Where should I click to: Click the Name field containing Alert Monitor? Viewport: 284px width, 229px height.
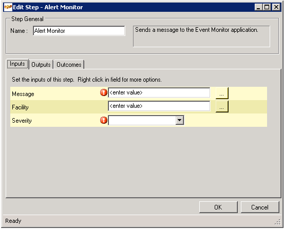pos(79,31)
